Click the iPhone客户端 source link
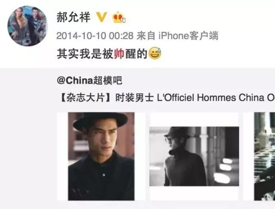275x209 pixels. (188, 36)
